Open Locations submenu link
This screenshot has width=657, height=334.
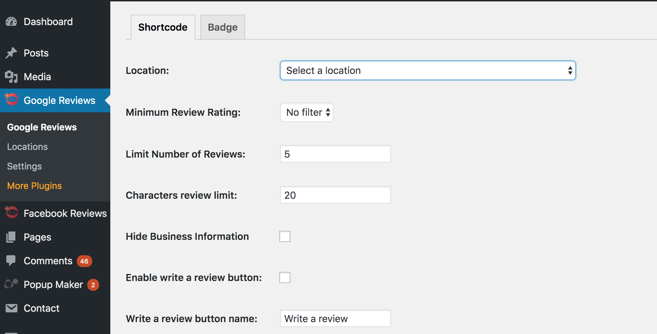27,147
